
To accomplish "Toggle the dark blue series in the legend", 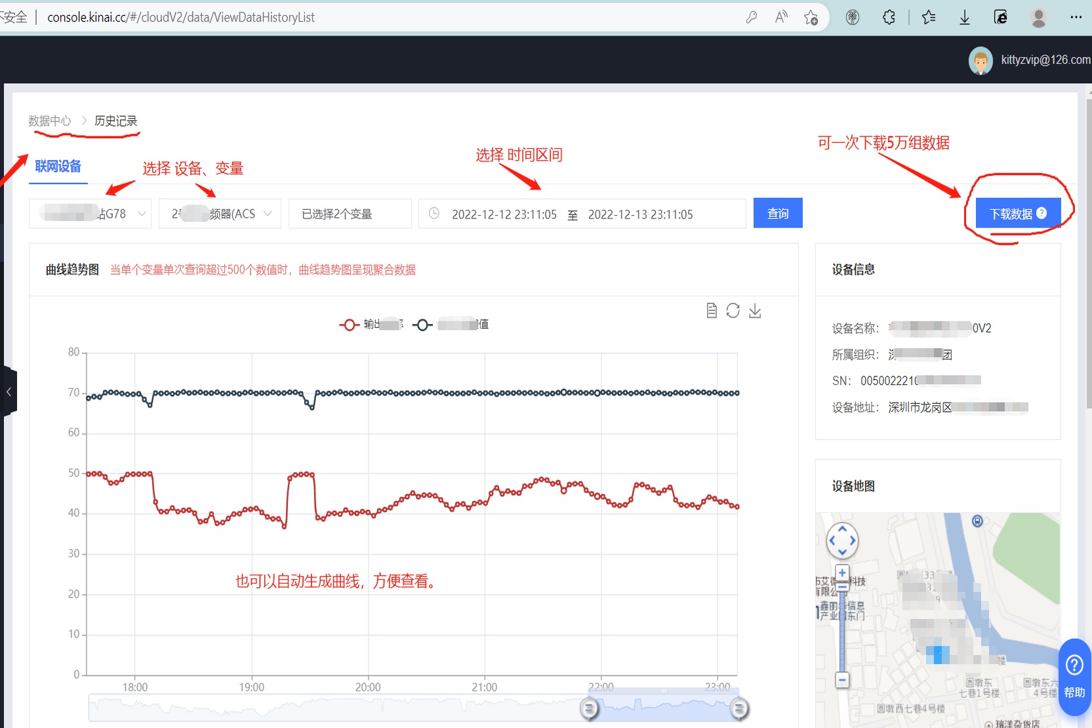I will coord(423,325).
